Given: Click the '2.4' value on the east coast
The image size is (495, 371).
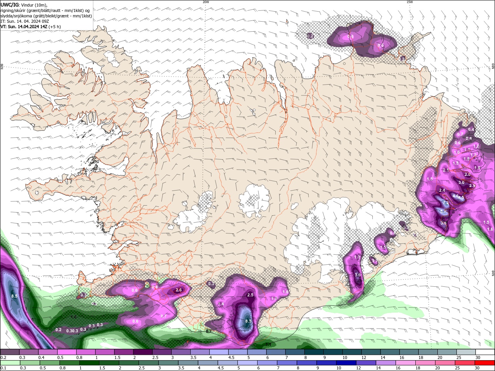Looking at the screenshot, I should coord(442,190).
